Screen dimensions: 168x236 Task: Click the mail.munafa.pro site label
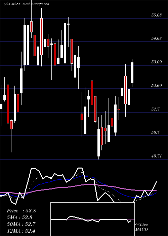point(36,4)
